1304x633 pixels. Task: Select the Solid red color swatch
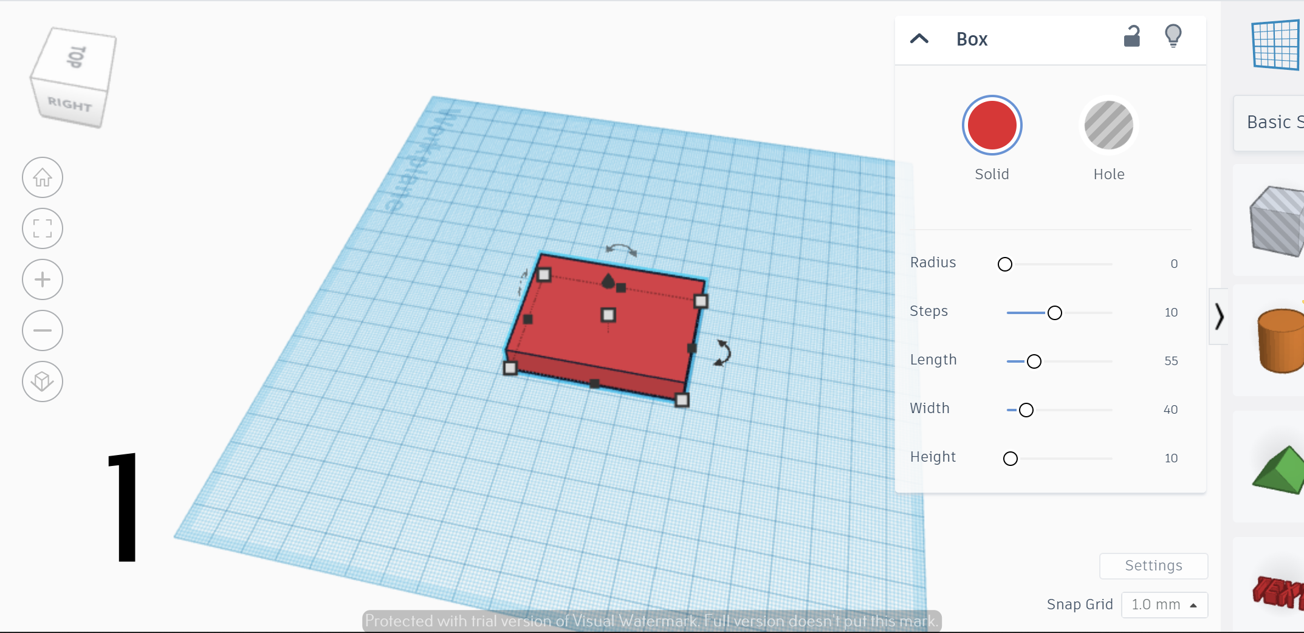[992, 125]
